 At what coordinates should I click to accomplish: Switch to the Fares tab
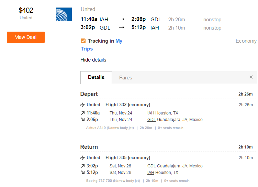pyautogui.click(x=125, y=78)
